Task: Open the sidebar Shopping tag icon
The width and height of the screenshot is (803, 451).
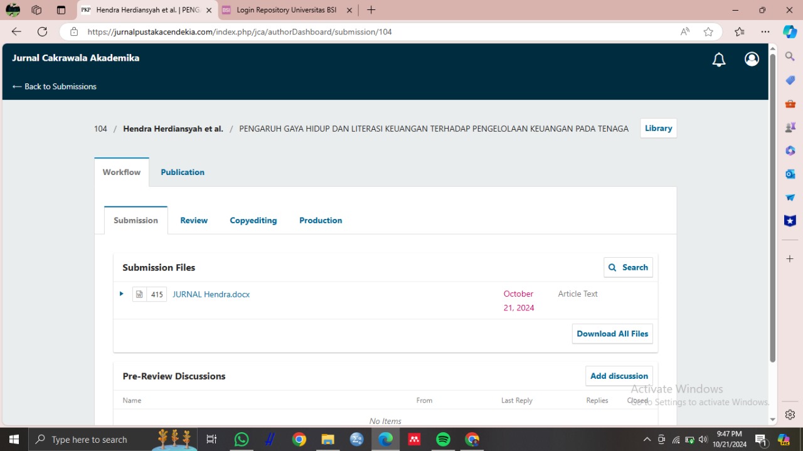Action: point(790,80)
